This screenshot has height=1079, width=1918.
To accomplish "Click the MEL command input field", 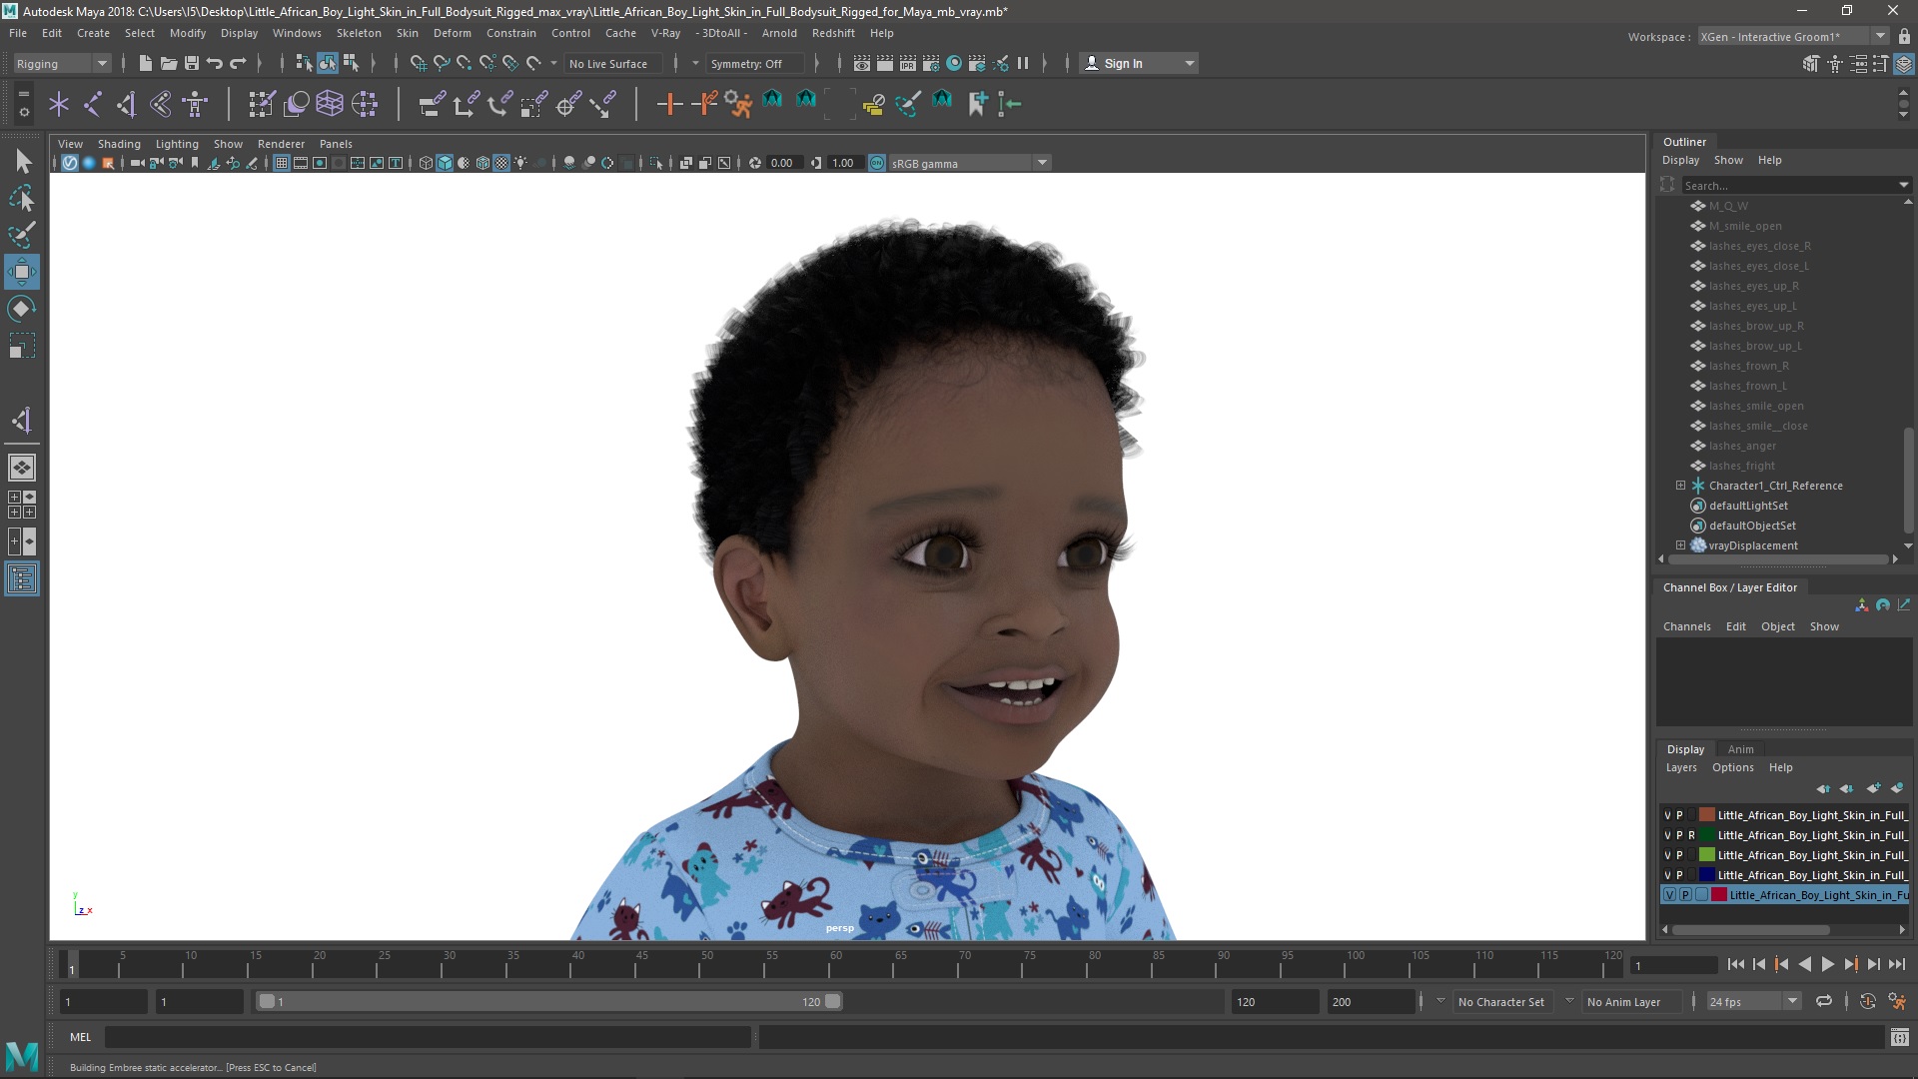I will pyautogui.click(x=428, y=1037).
